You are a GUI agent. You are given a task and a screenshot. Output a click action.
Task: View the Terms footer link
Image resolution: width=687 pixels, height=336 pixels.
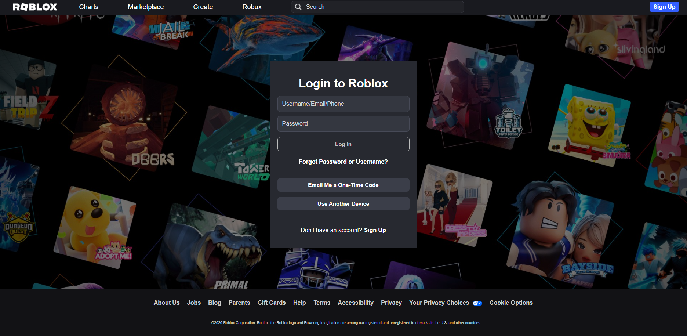pyautogui.click(x=322, y=303)
